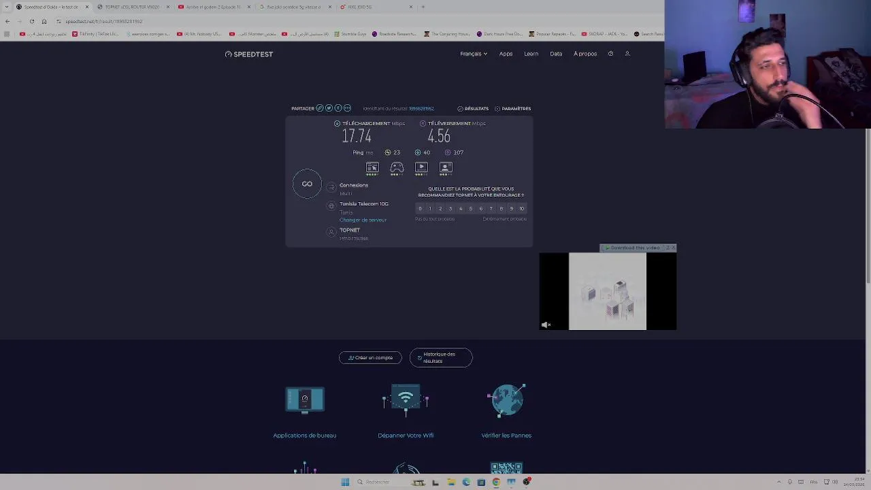The height and width of the screenshot is (490, 871).
Task: Open the À propos menu item
Action: click(585, 54)
